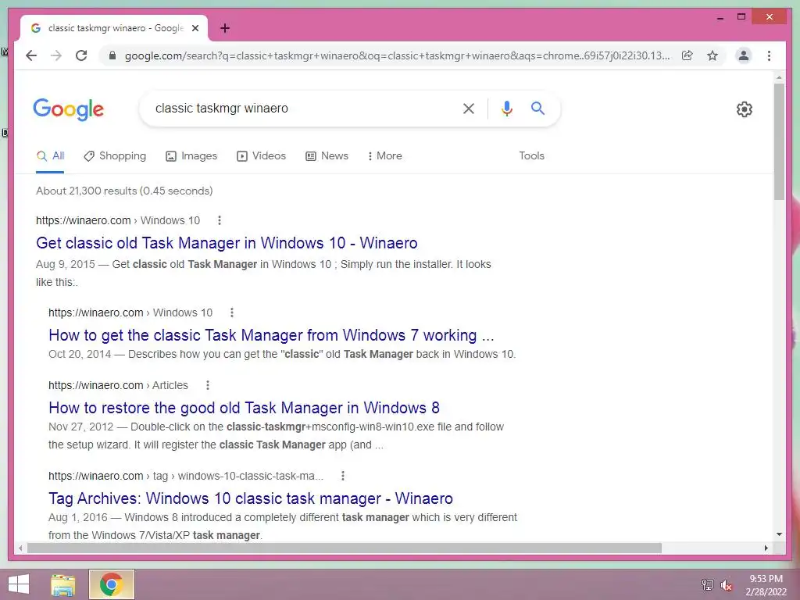Viewport: 800px width, 600px height.
Task: Click the Google logo
Action: click(69, 109)
